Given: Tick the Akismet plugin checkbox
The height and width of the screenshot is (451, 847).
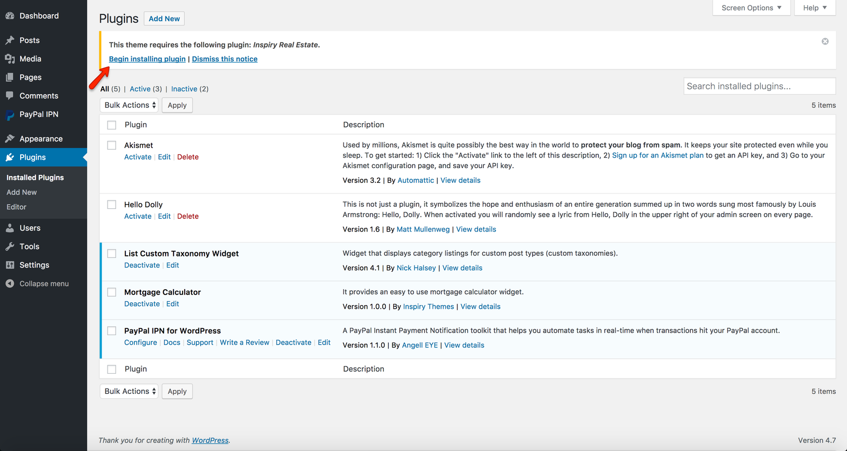Looking at the screenshot, I should click(x=112, y=145).
